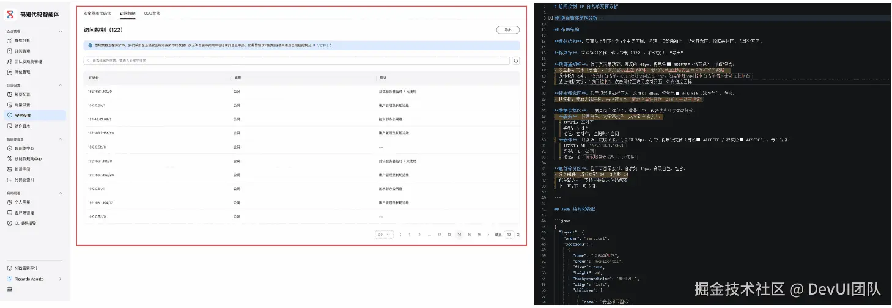Click IP address 123.45.67.89/2 row
Screen dimensions: 892x308
[100, 119]
